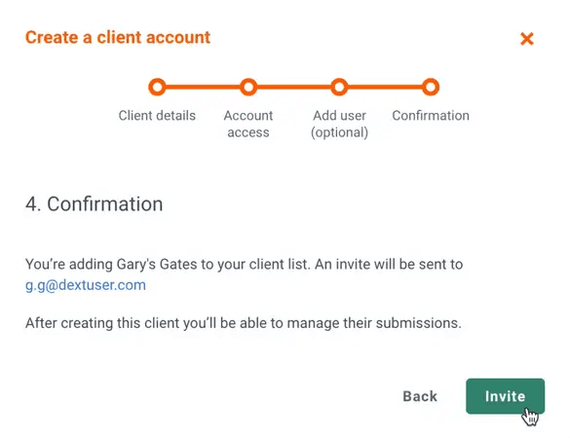Viewport: 570px width, 438px height.
Task: Click the Account access step circle
Action: click(x=248, y=88)
